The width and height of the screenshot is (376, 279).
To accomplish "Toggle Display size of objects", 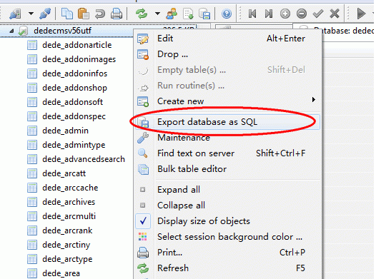I will [x=227, y=221].
